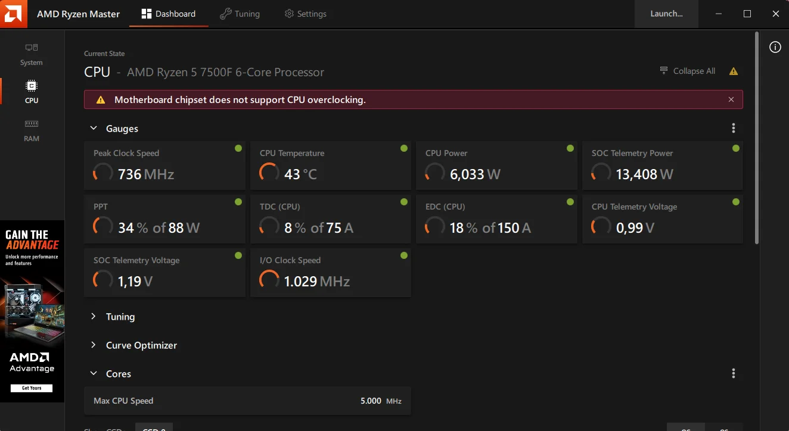Image resolution: width=789 pixels, height=431 pixels.
Task: Click the 43 °C temperature reading
Action: click(x=300, y=174)
